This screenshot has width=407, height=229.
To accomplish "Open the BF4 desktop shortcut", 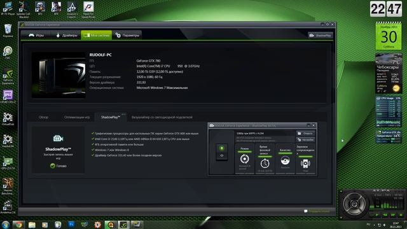I will tap(56, 8).
